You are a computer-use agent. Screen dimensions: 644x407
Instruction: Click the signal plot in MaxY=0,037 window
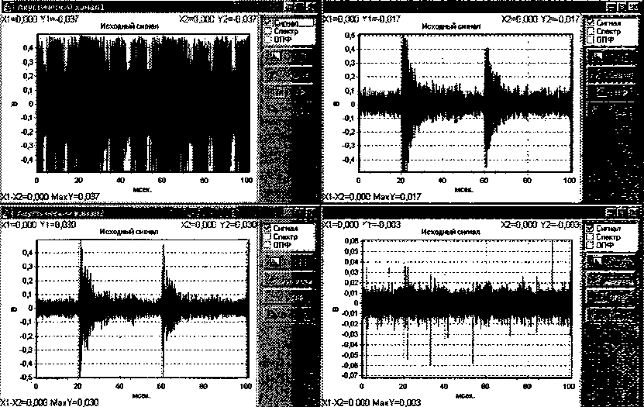click(x=143, y=103)
